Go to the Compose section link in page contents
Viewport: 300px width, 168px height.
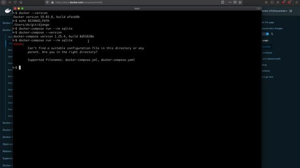267,53
